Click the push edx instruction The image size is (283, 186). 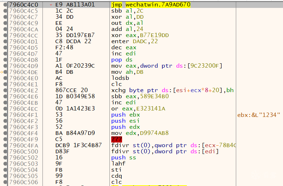tap(125, 127)
